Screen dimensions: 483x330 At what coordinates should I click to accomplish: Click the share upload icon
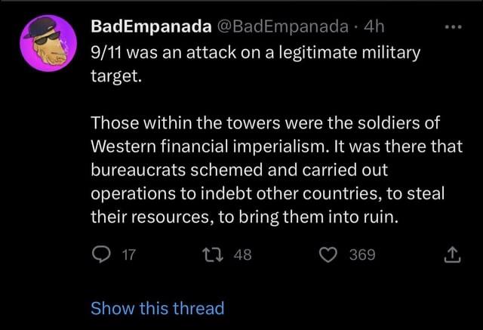pyautogui.click(x=451, y=255)
